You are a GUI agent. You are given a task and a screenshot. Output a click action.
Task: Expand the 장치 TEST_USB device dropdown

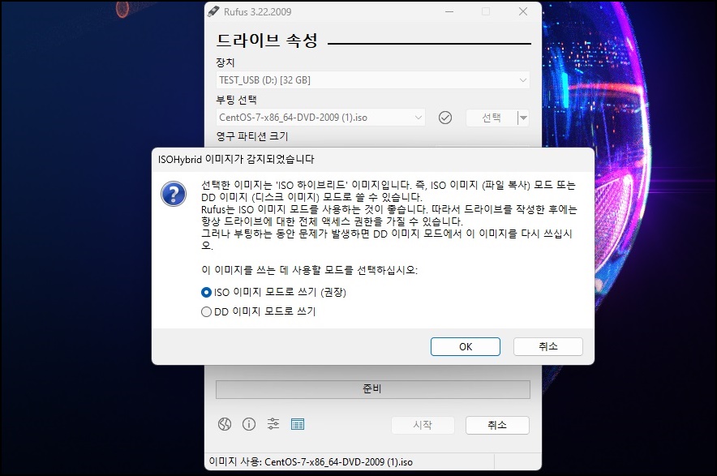pos(372,80)
